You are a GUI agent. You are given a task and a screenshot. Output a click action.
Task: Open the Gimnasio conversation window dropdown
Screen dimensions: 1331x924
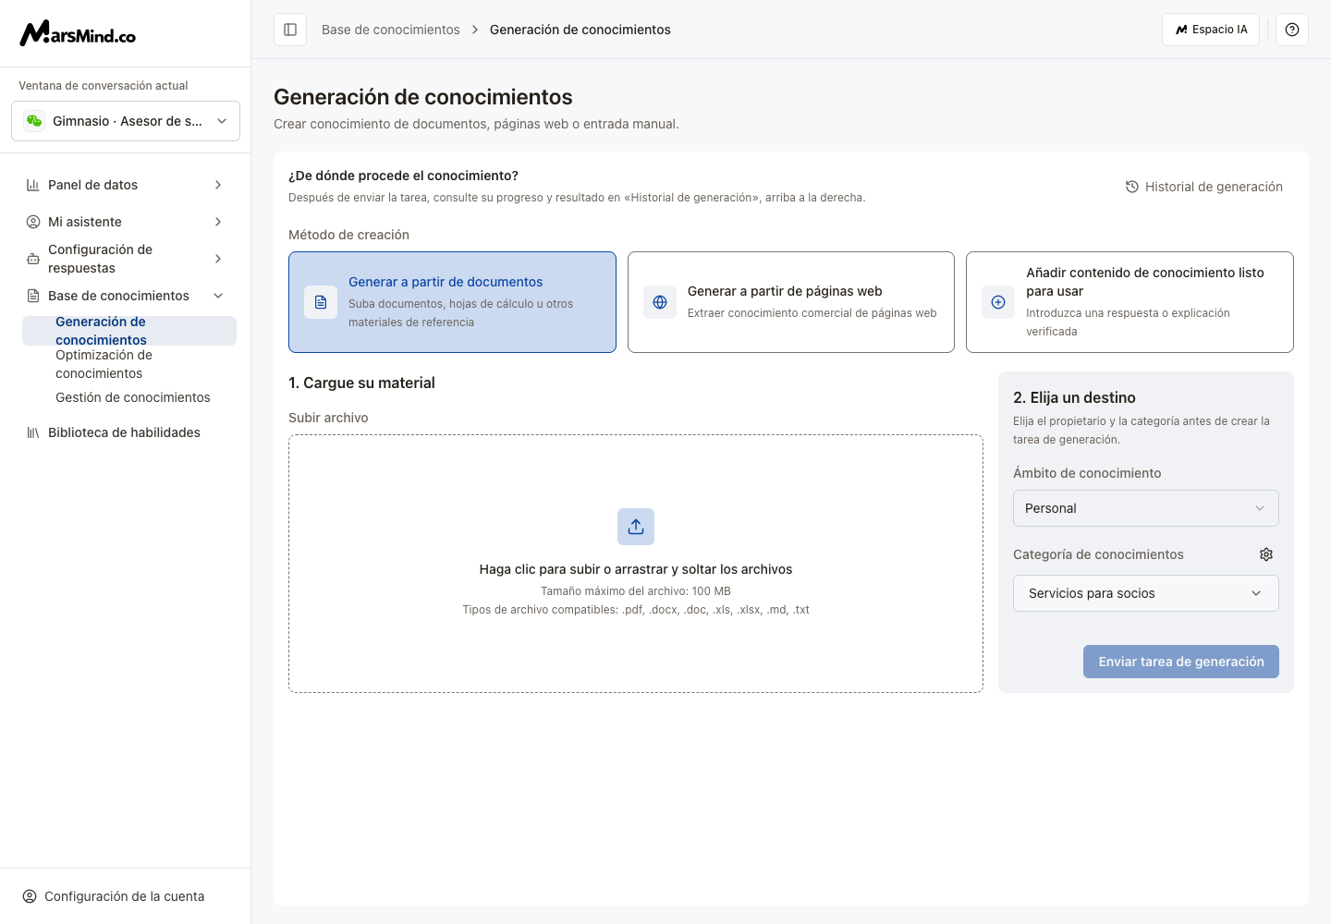[126, 121]
